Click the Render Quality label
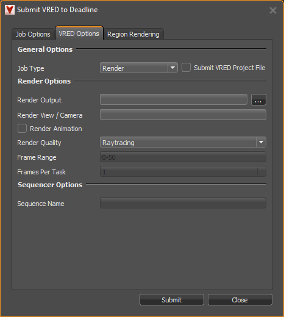This screenshot has height=317, width=284. (39, 143)
